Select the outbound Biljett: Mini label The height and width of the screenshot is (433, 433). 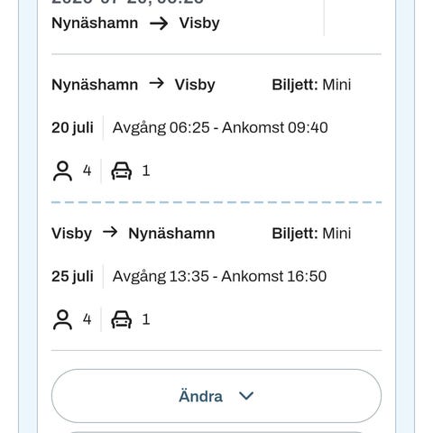(x=311, y=85)
